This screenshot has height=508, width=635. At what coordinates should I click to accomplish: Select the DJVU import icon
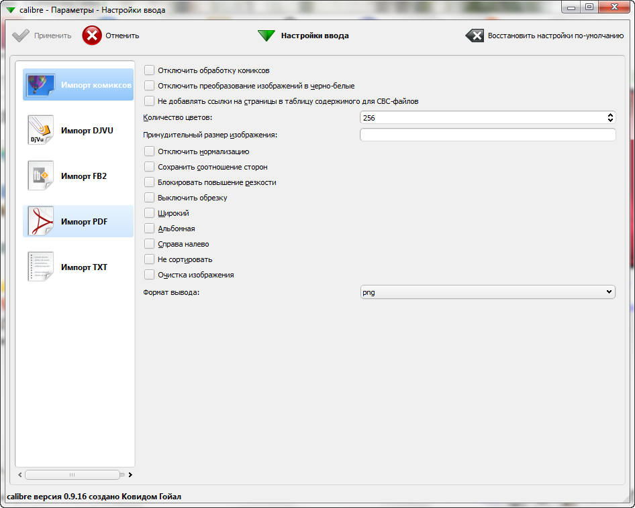pyautogui.click(x=40, y=130)
